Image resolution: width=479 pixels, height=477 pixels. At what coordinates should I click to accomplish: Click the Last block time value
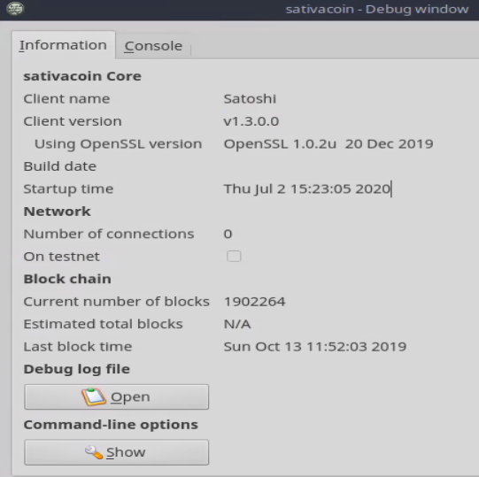click(315, 347)
